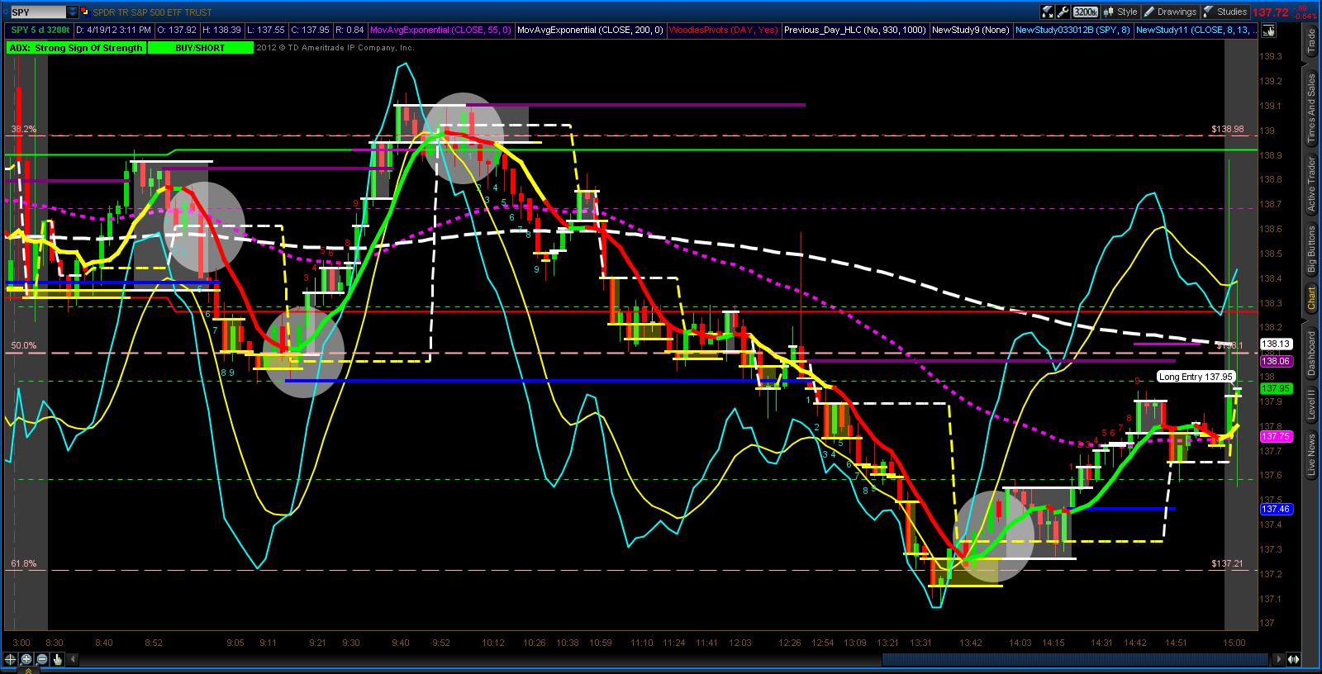Screen dimensions: 1322x674
Task: Click the horizontal chart scrollbar thumb
Action: point(1074,659)
